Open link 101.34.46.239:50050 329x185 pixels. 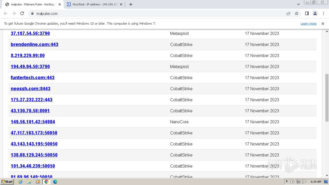(33, 166)
